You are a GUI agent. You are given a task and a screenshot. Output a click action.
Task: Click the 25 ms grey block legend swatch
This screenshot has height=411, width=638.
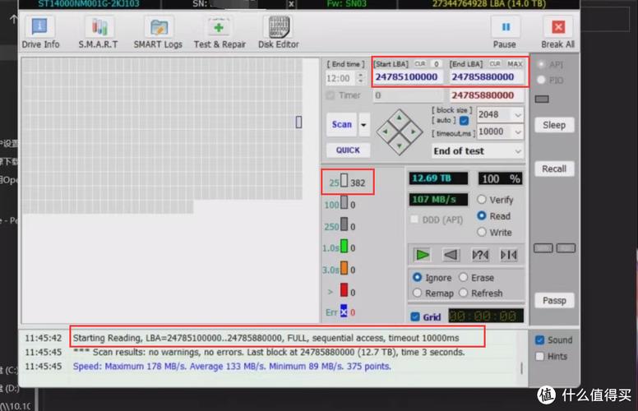tap(344, 180)
